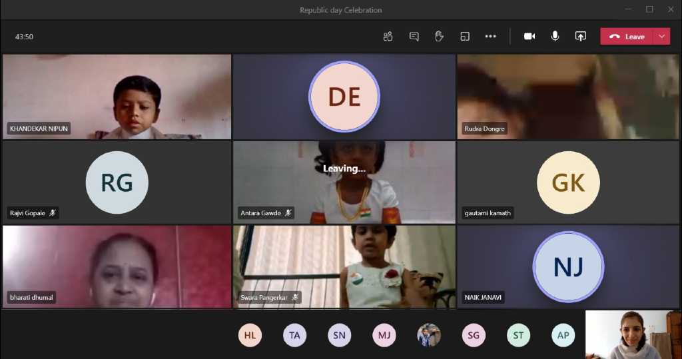Viewport: 682px width, 359px height.
Task: Click Republic day Celebration window title
Action: pos(341,9)
